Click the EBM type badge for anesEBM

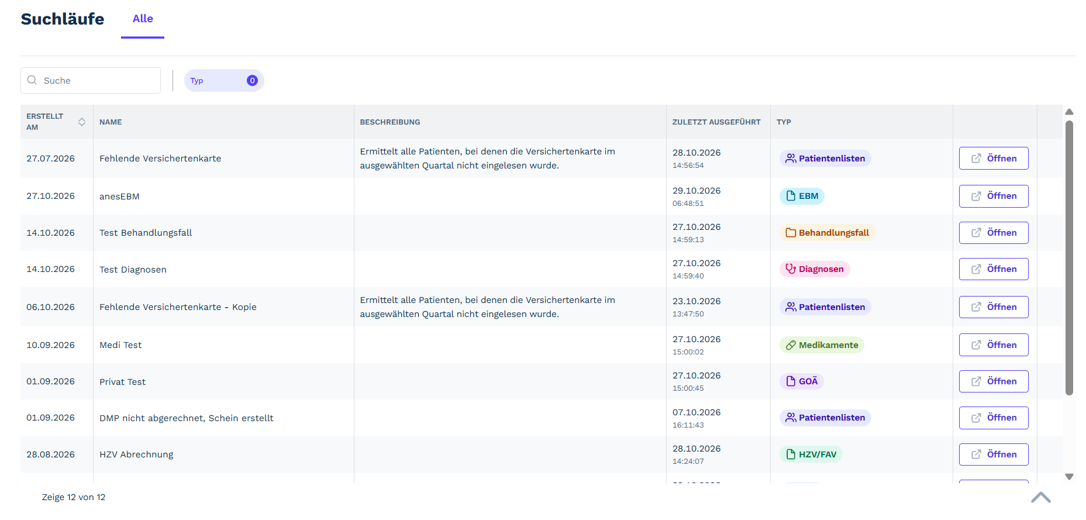click(x=802, y=196)
